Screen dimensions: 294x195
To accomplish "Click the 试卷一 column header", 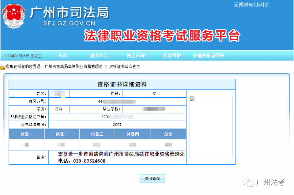I will [x=26, y=134].
